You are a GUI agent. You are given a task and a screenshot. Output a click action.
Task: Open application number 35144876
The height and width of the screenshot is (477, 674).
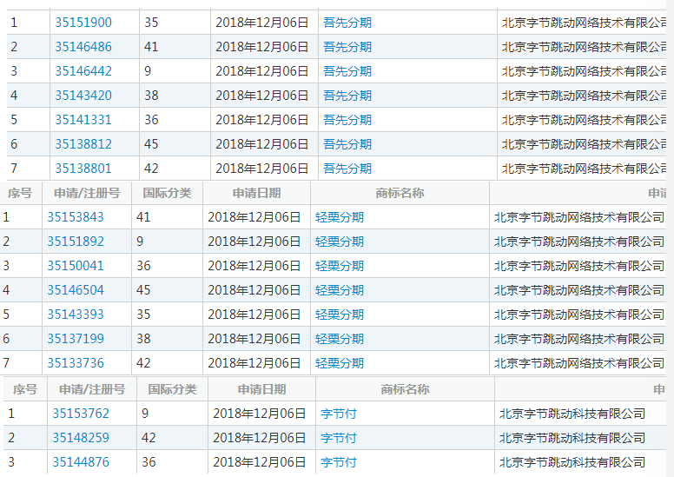point(81,462)
